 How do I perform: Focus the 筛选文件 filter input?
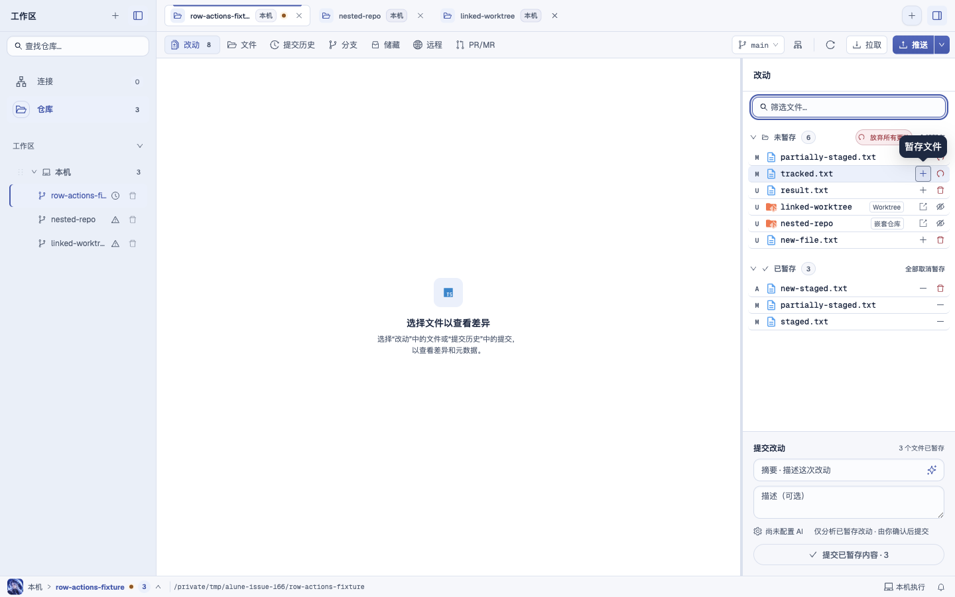tap(849, 107)
